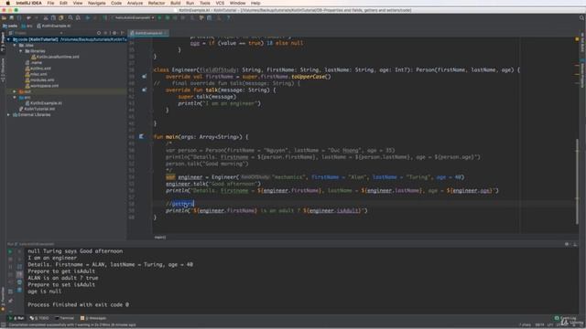Click the Cut toolbar icon

(x=46, y=17)
